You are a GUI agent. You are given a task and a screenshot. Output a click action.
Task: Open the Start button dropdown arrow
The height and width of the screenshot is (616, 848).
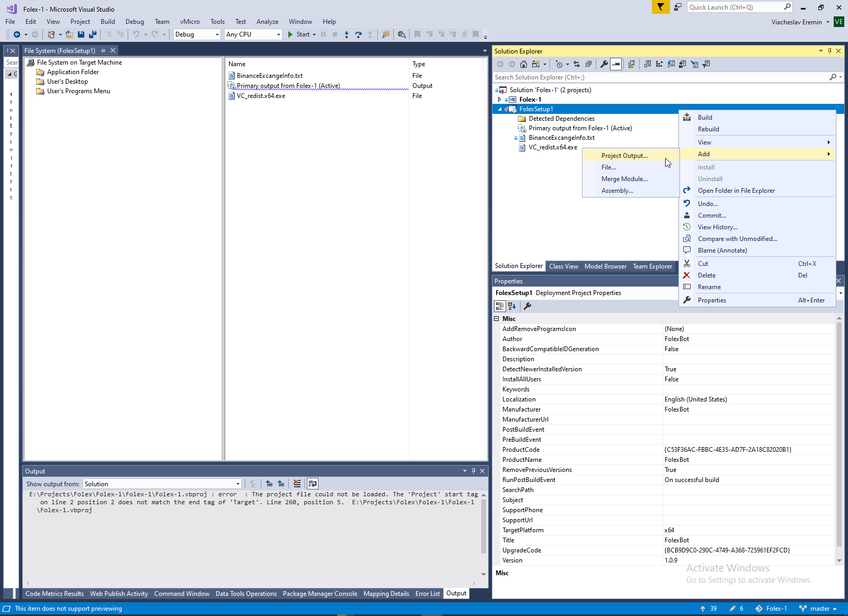pos(314,34)
